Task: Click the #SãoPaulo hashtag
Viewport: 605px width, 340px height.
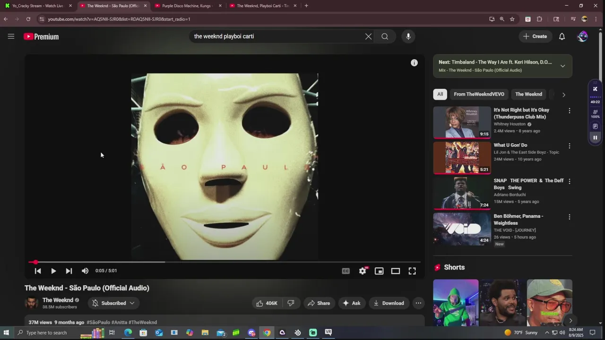Action: pyautogui.click(x=98, y=322)
